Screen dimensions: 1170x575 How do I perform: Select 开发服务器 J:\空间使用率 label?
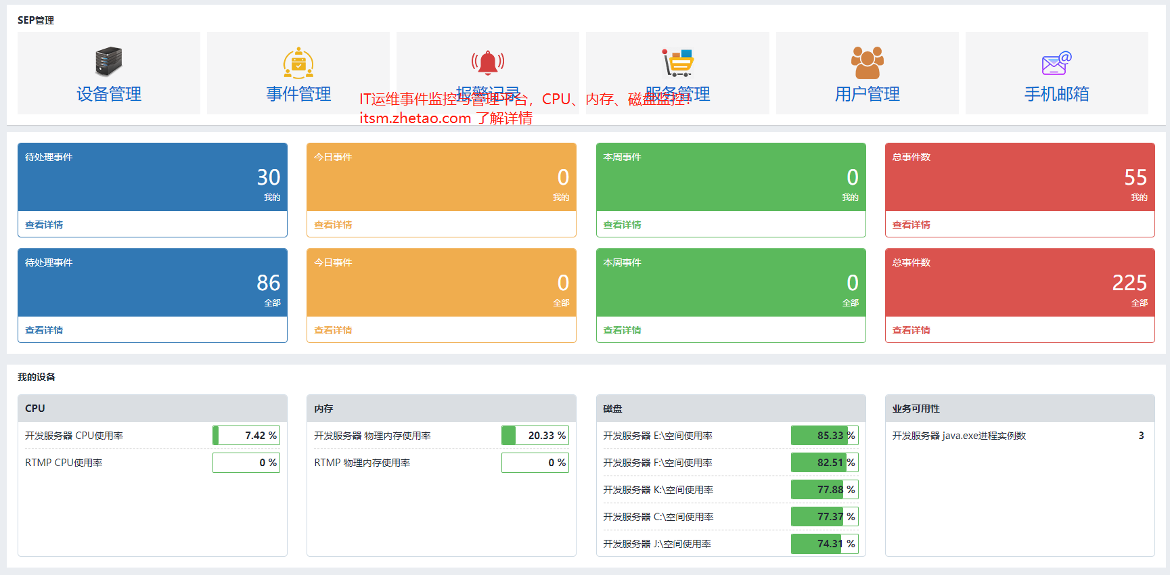[x=657, y=544]
